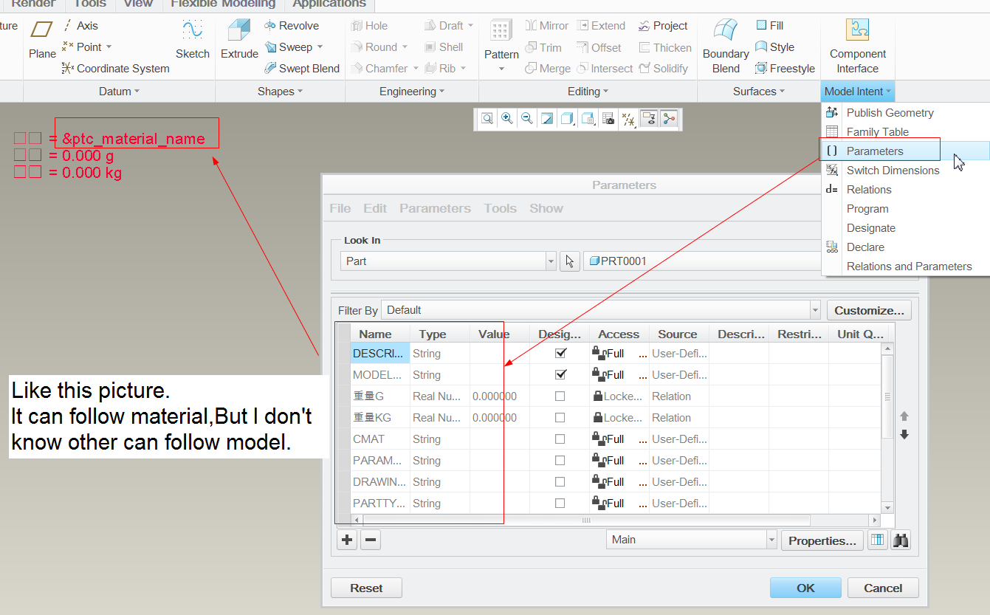
Task: Move the parameter up with the up arrow
Action: 904,416
